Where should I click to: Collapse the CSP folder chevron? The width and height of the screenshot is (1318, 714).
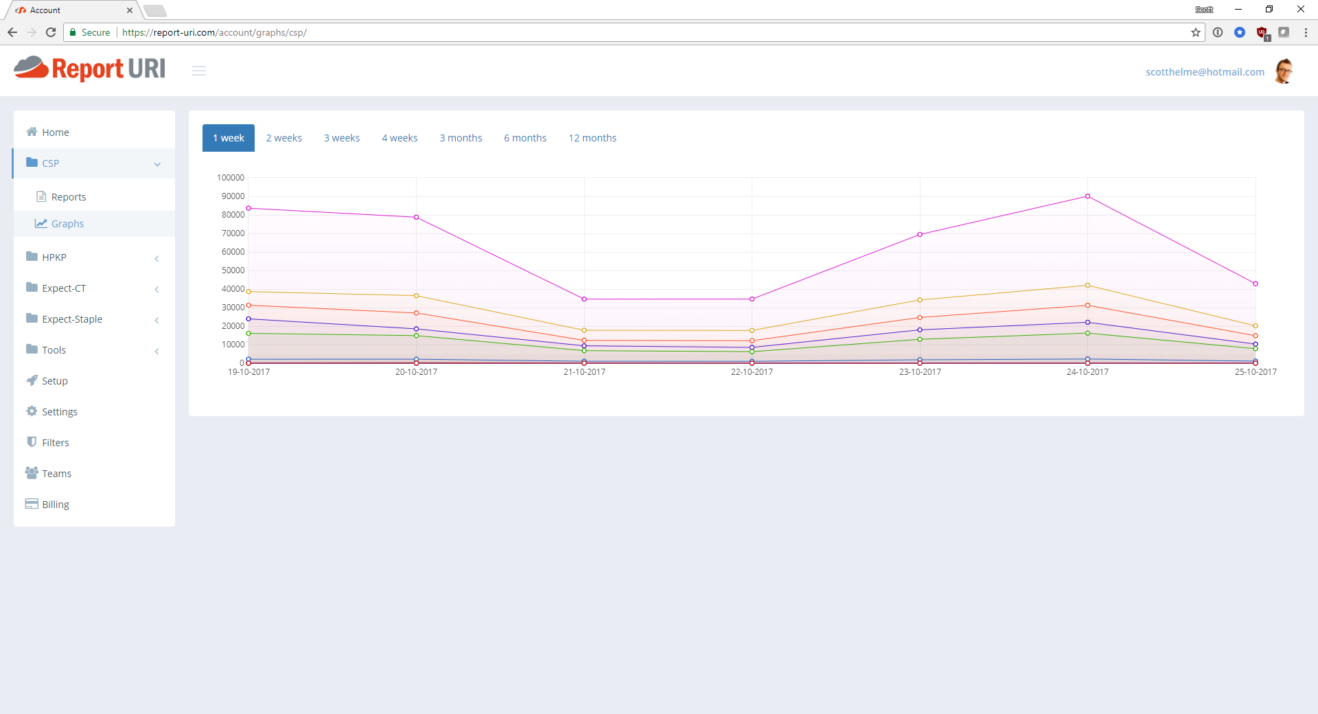pyautogui.click(x=157, y=164)
